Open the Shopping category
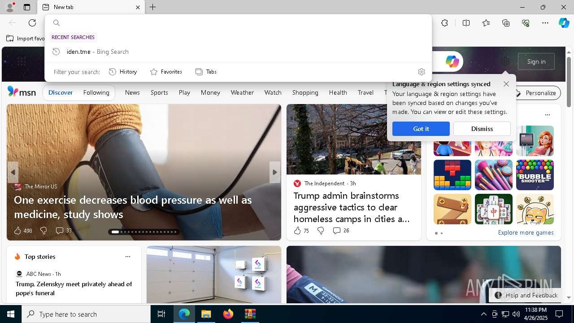The width and height of the screenshot is (574, 323). pyautogui.click(x=305, y=92)
